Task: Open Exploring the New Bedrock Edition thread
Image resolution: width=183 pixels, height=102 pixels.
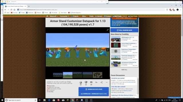Action: tap(124, 95)
